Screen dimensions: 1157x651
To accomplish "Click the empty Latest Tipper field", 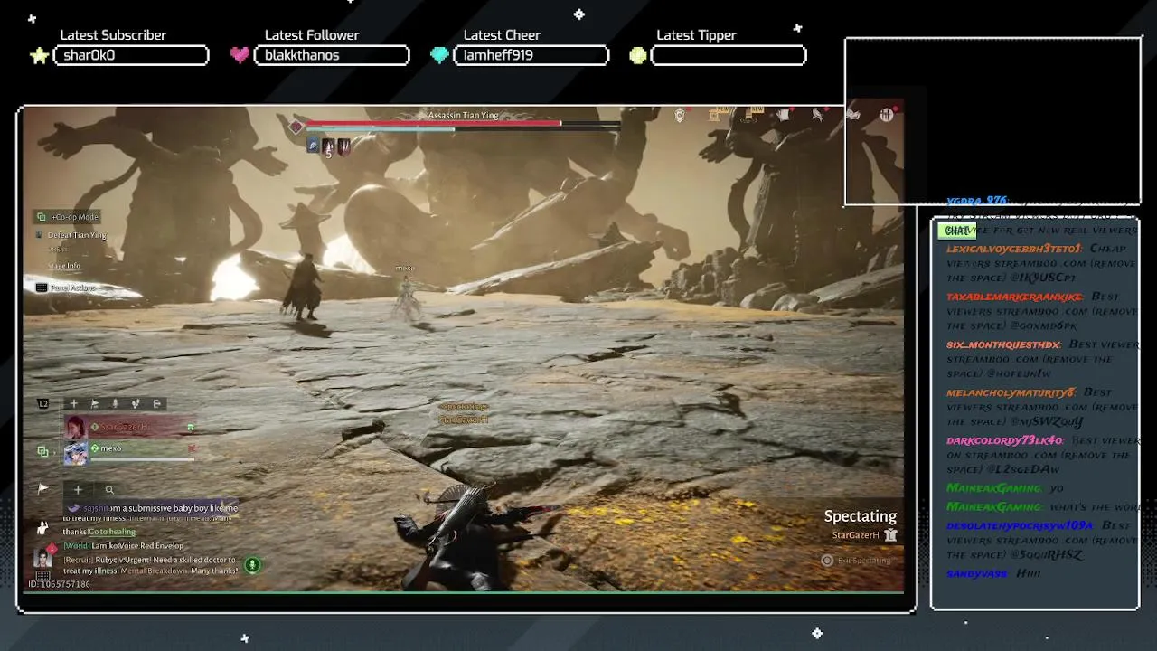I will pyautogui.click(x=729, y=55).
